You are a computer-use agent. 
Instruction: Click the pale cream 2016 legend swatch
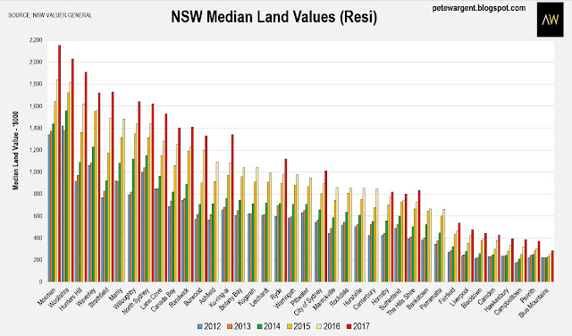pos(319,326)
